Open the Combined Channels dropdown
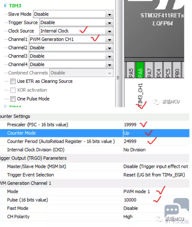The width and height of the screenshot is (192, 227). [x=81, y=73]
